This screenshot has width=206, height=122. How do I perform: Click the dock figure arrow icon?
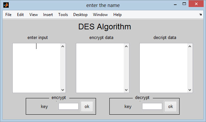click(201, 15)
